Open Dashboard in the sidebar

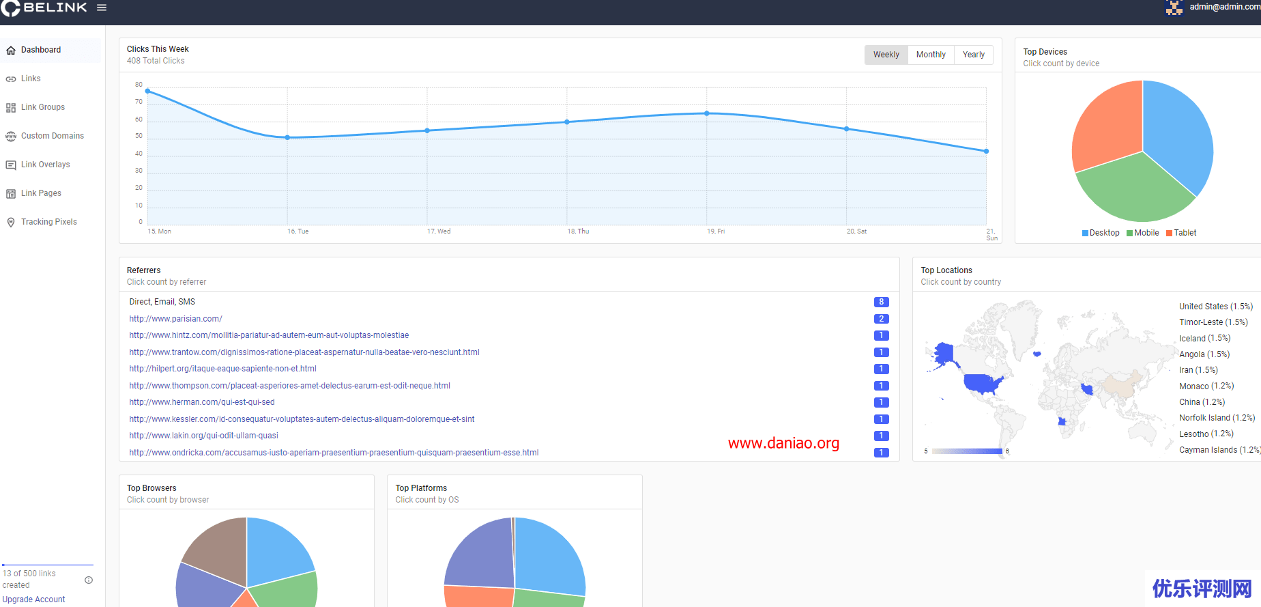50,50
